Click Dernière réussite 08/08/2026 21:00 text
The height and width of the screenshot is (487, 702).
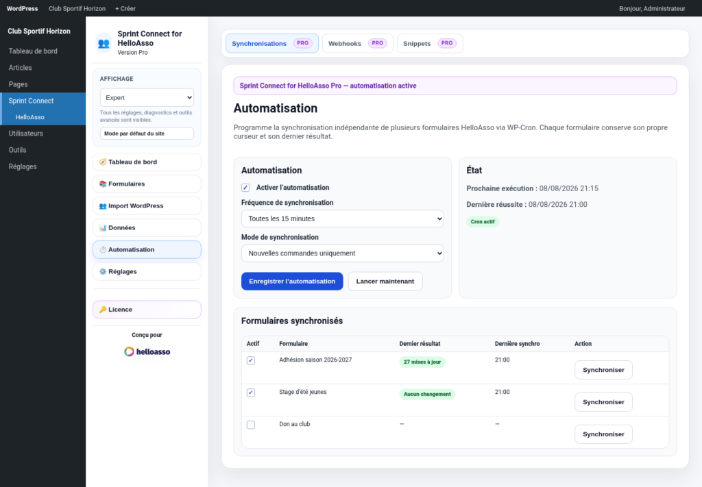526,204
